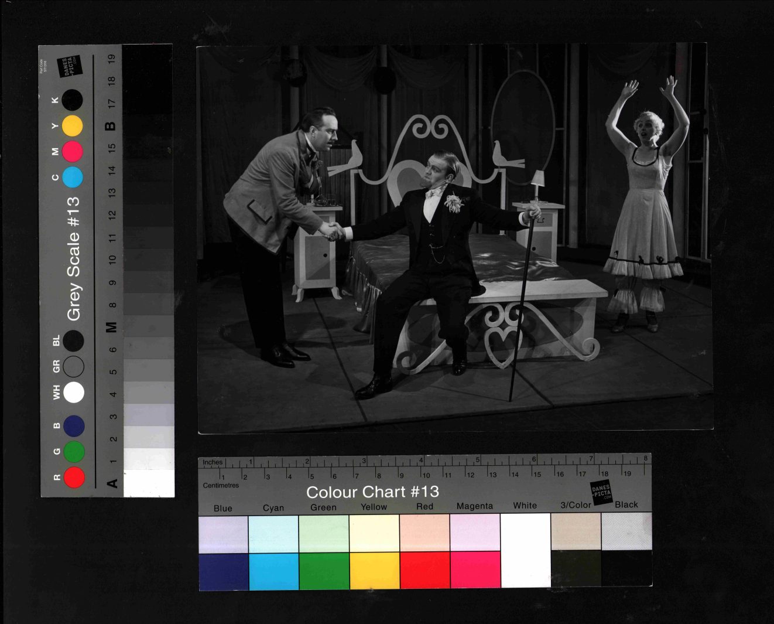Screen dimensions: 774x624
Task: Click the black circle labeled K
Action: point(73,100)
